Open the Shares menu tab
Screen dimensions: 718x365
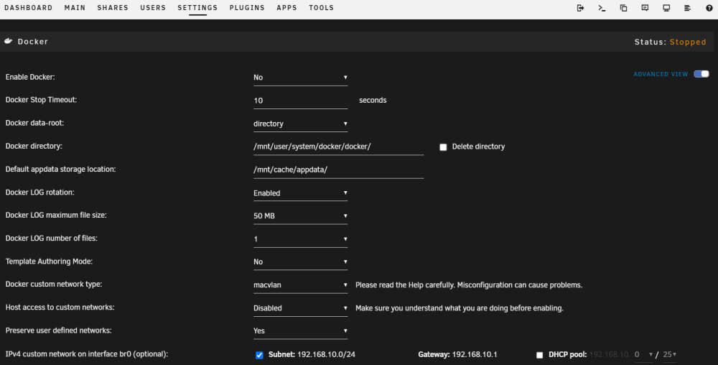point(113,8)
